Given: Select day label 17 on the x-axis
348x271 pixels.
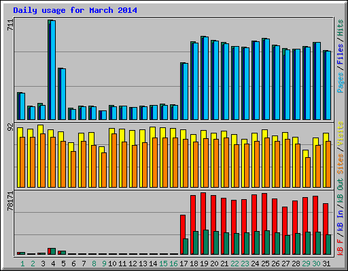Looking at the screenshot, I should (184, 264).
